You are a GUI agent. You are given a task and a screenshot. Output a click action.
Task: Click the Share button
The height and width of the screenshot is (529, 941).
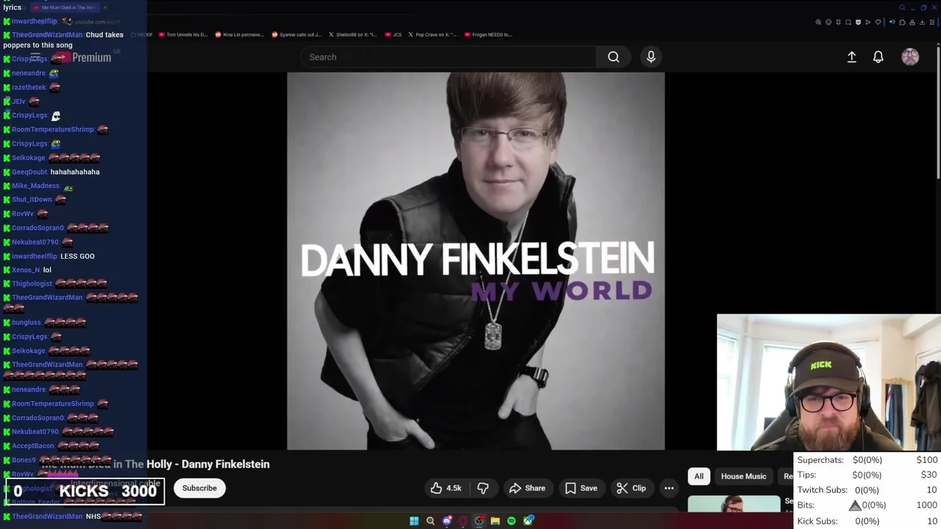(527, 488)
